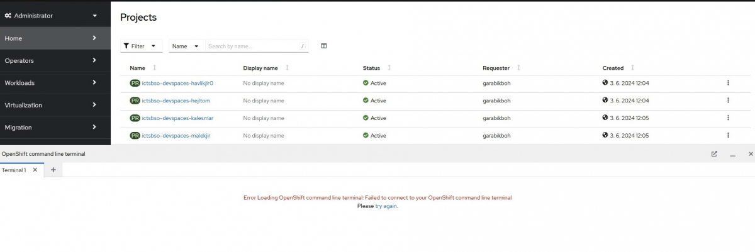Open kebab menu for ictsbso-devspaces-hejltom

[x=728, y=101]
